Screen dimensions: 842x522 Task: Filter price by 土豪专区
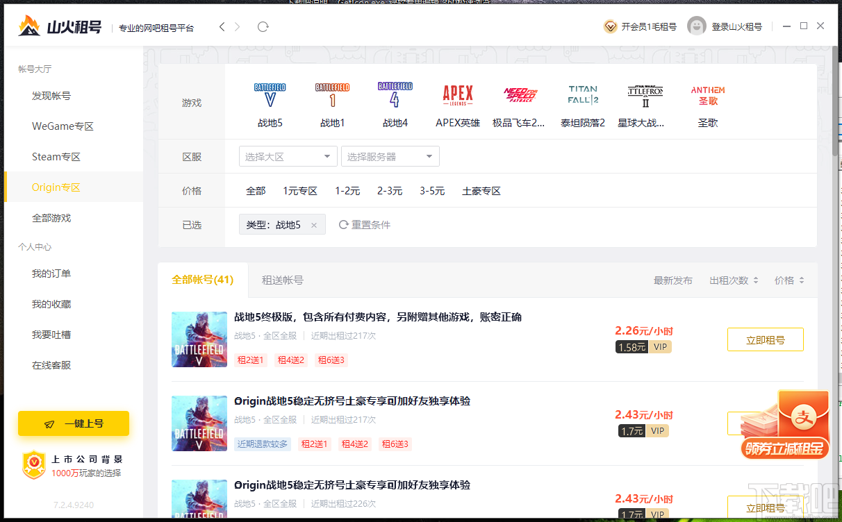click(x=481, y=191)
